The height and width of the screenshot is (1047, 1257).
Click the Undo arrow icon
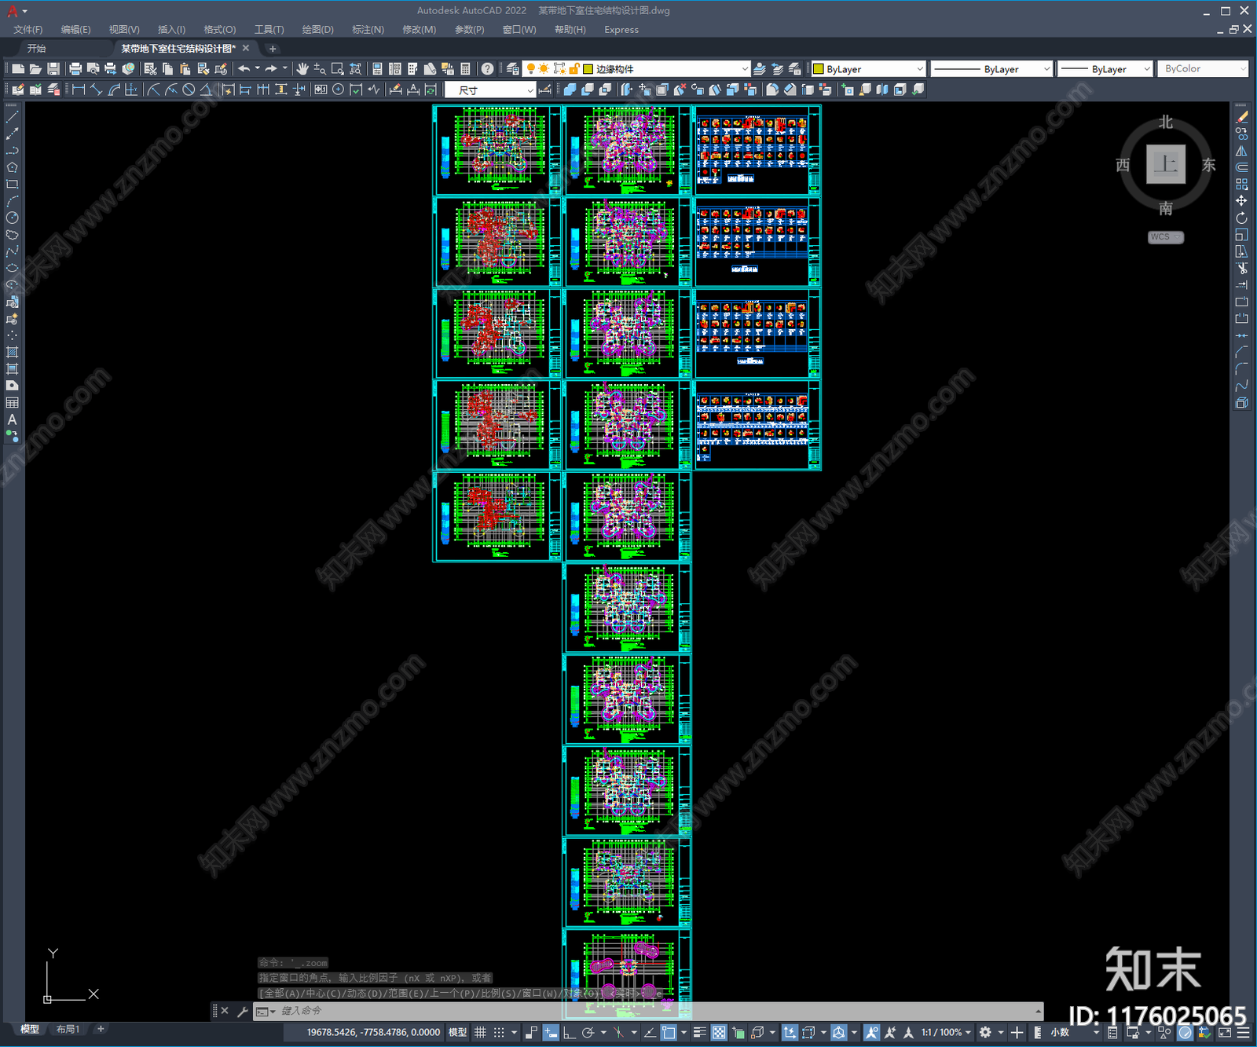(244, 69)
